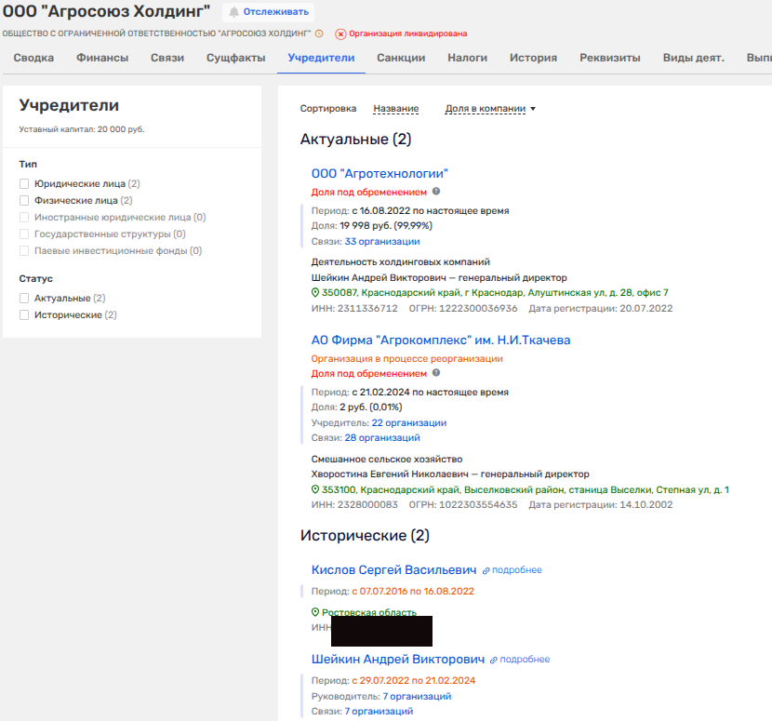Sort founders by Название
Viewport: 772px width, 721px height.
click(395, 109)
